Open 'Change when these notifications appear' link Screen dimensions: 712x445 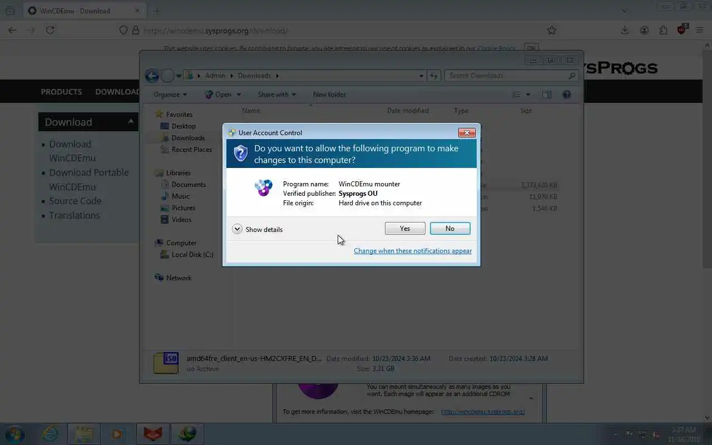[413, 251]
